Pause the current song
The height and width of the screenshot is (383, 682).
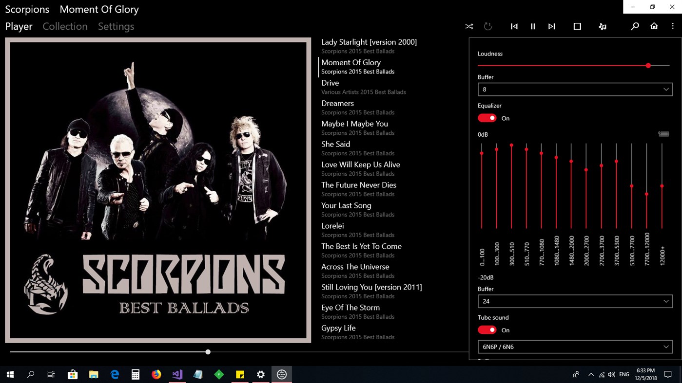(533, 26)
